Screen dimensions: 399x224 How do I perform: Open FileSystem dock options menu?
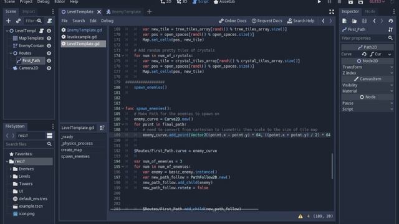coord(52,126)
